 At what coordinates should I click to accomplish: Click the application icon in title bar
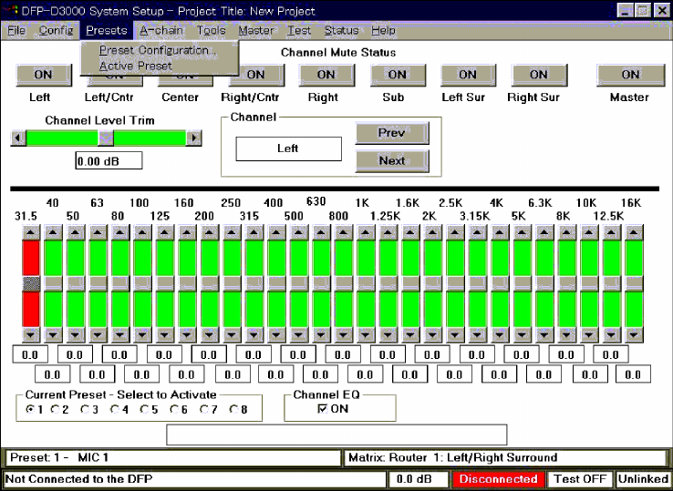[x=11, y=11]
